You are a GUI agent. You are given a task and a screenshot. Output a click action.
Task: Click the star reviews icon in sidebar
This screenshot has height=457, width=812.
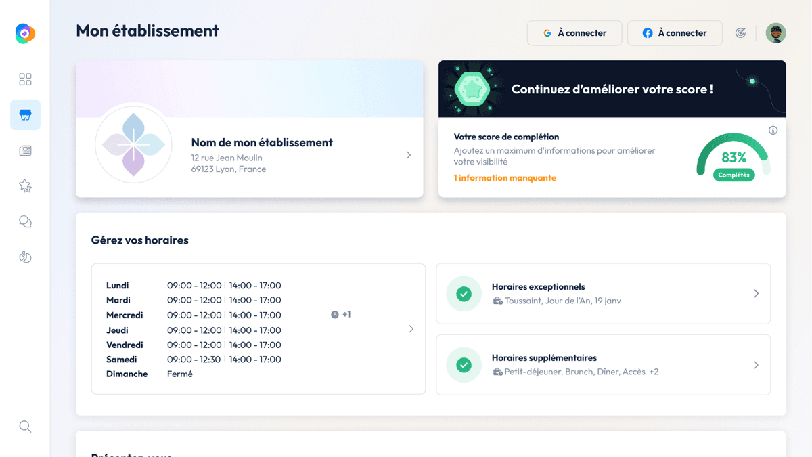point(25,186)
